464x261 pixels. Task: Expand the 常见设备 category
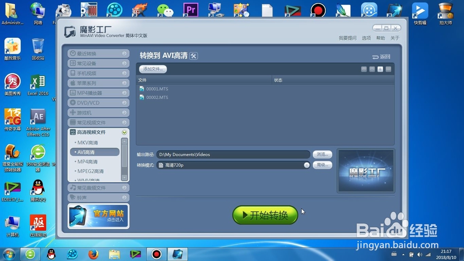pyautogui.click(x=98, y=64)
